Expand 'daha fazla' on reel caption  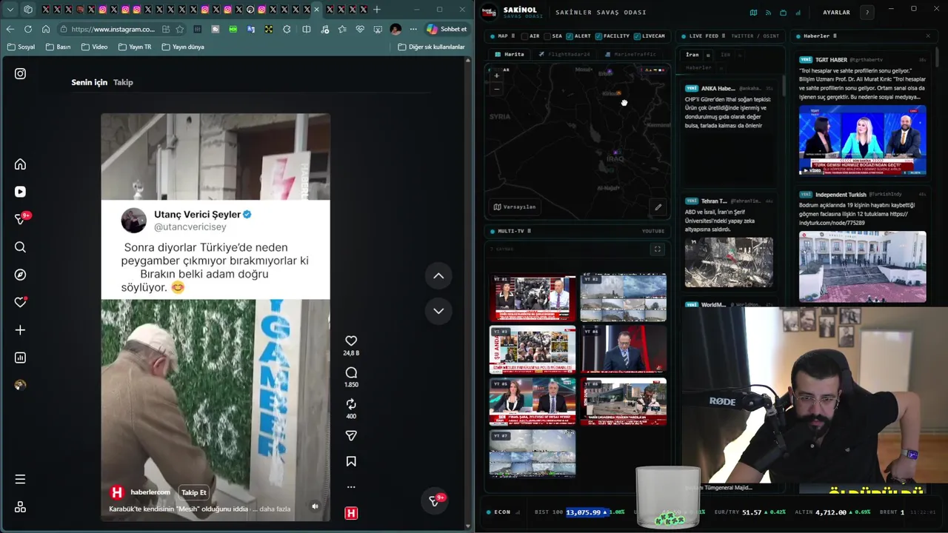(x=275, y=509)
